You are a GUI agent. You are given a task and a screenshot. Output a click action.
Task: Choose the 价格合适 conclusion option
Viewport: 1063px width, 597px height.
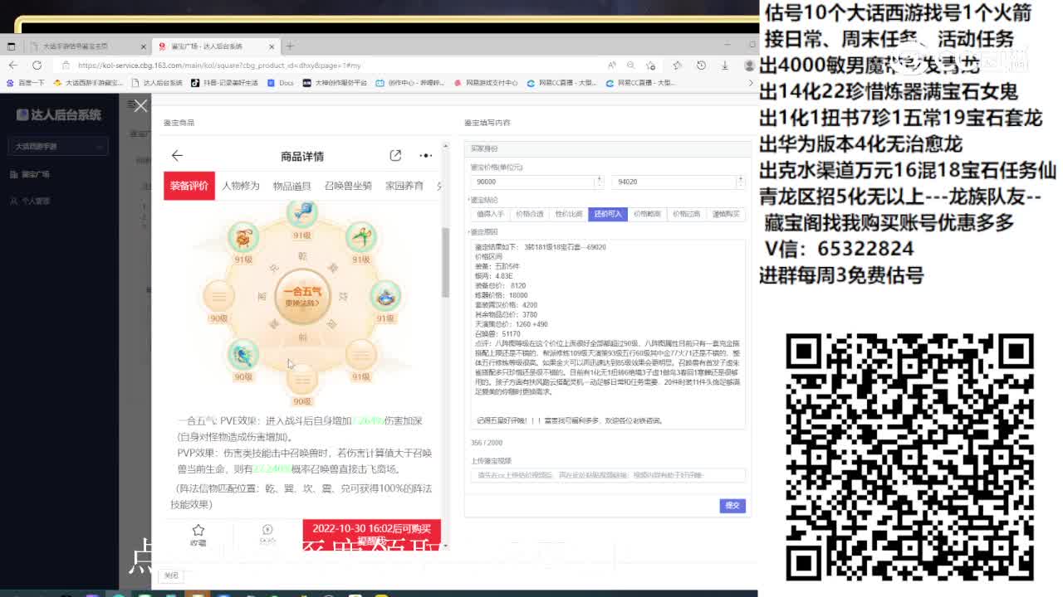530,214
